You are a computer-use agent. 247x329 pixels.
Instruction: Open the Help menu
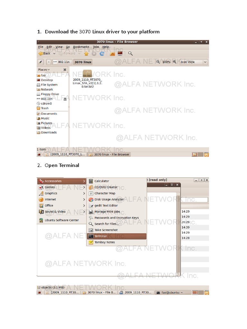(105, 47)
